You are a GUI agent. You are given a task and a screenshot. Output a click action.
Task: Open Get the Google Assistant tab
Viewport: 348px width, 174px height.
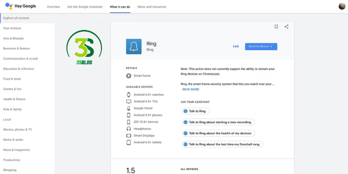(x=85, y=7)
